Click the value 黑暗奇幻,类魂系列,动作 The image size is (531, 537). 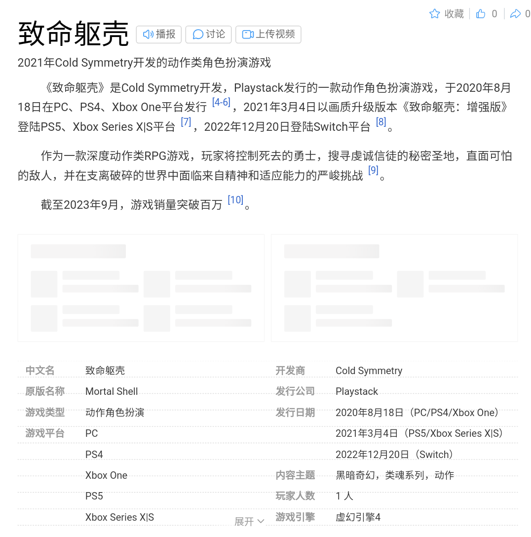pos(395,475)
